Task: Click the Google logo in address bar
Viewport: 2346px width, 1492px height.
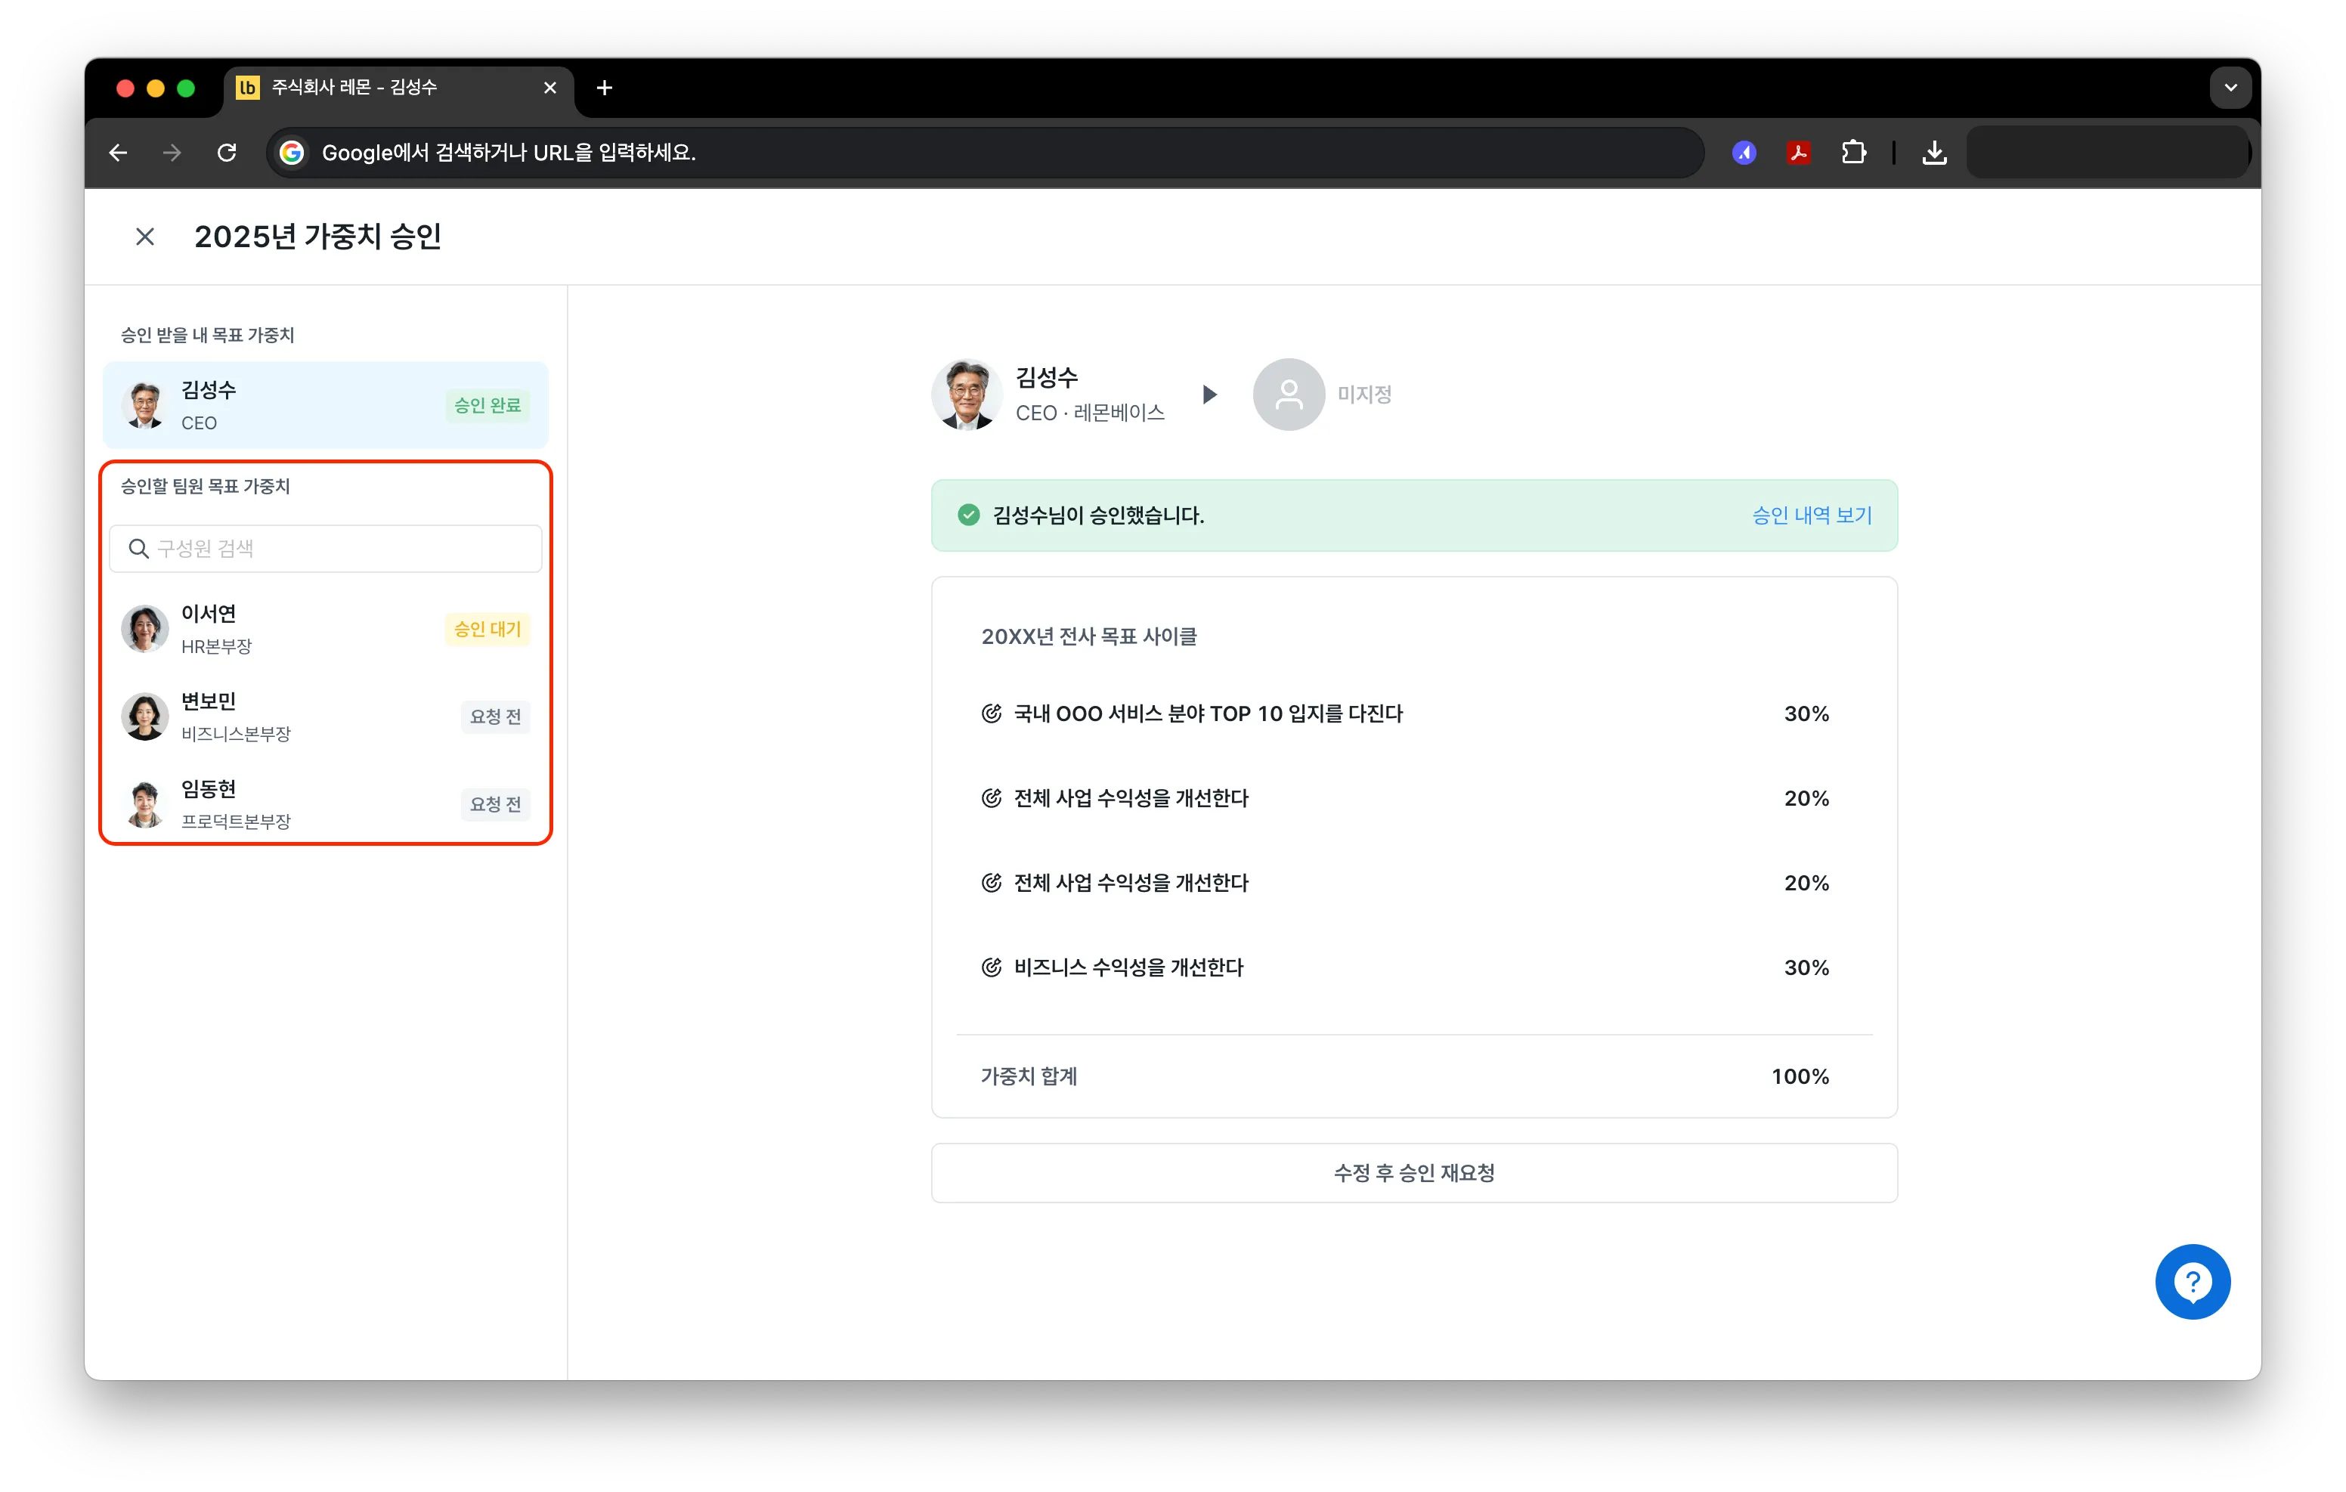Action: click(291, 153)
